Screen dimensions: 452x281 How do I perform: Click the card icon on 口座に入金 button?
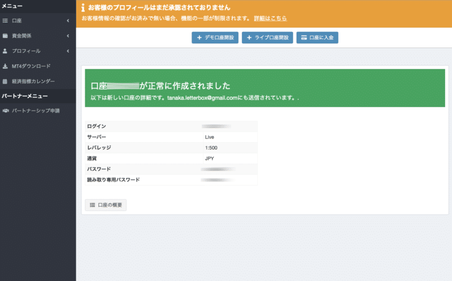304,37
